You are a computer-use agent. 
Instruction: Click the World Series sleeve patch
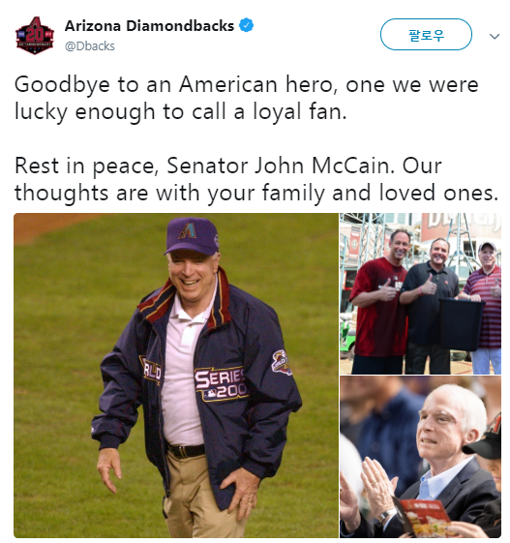282,362
